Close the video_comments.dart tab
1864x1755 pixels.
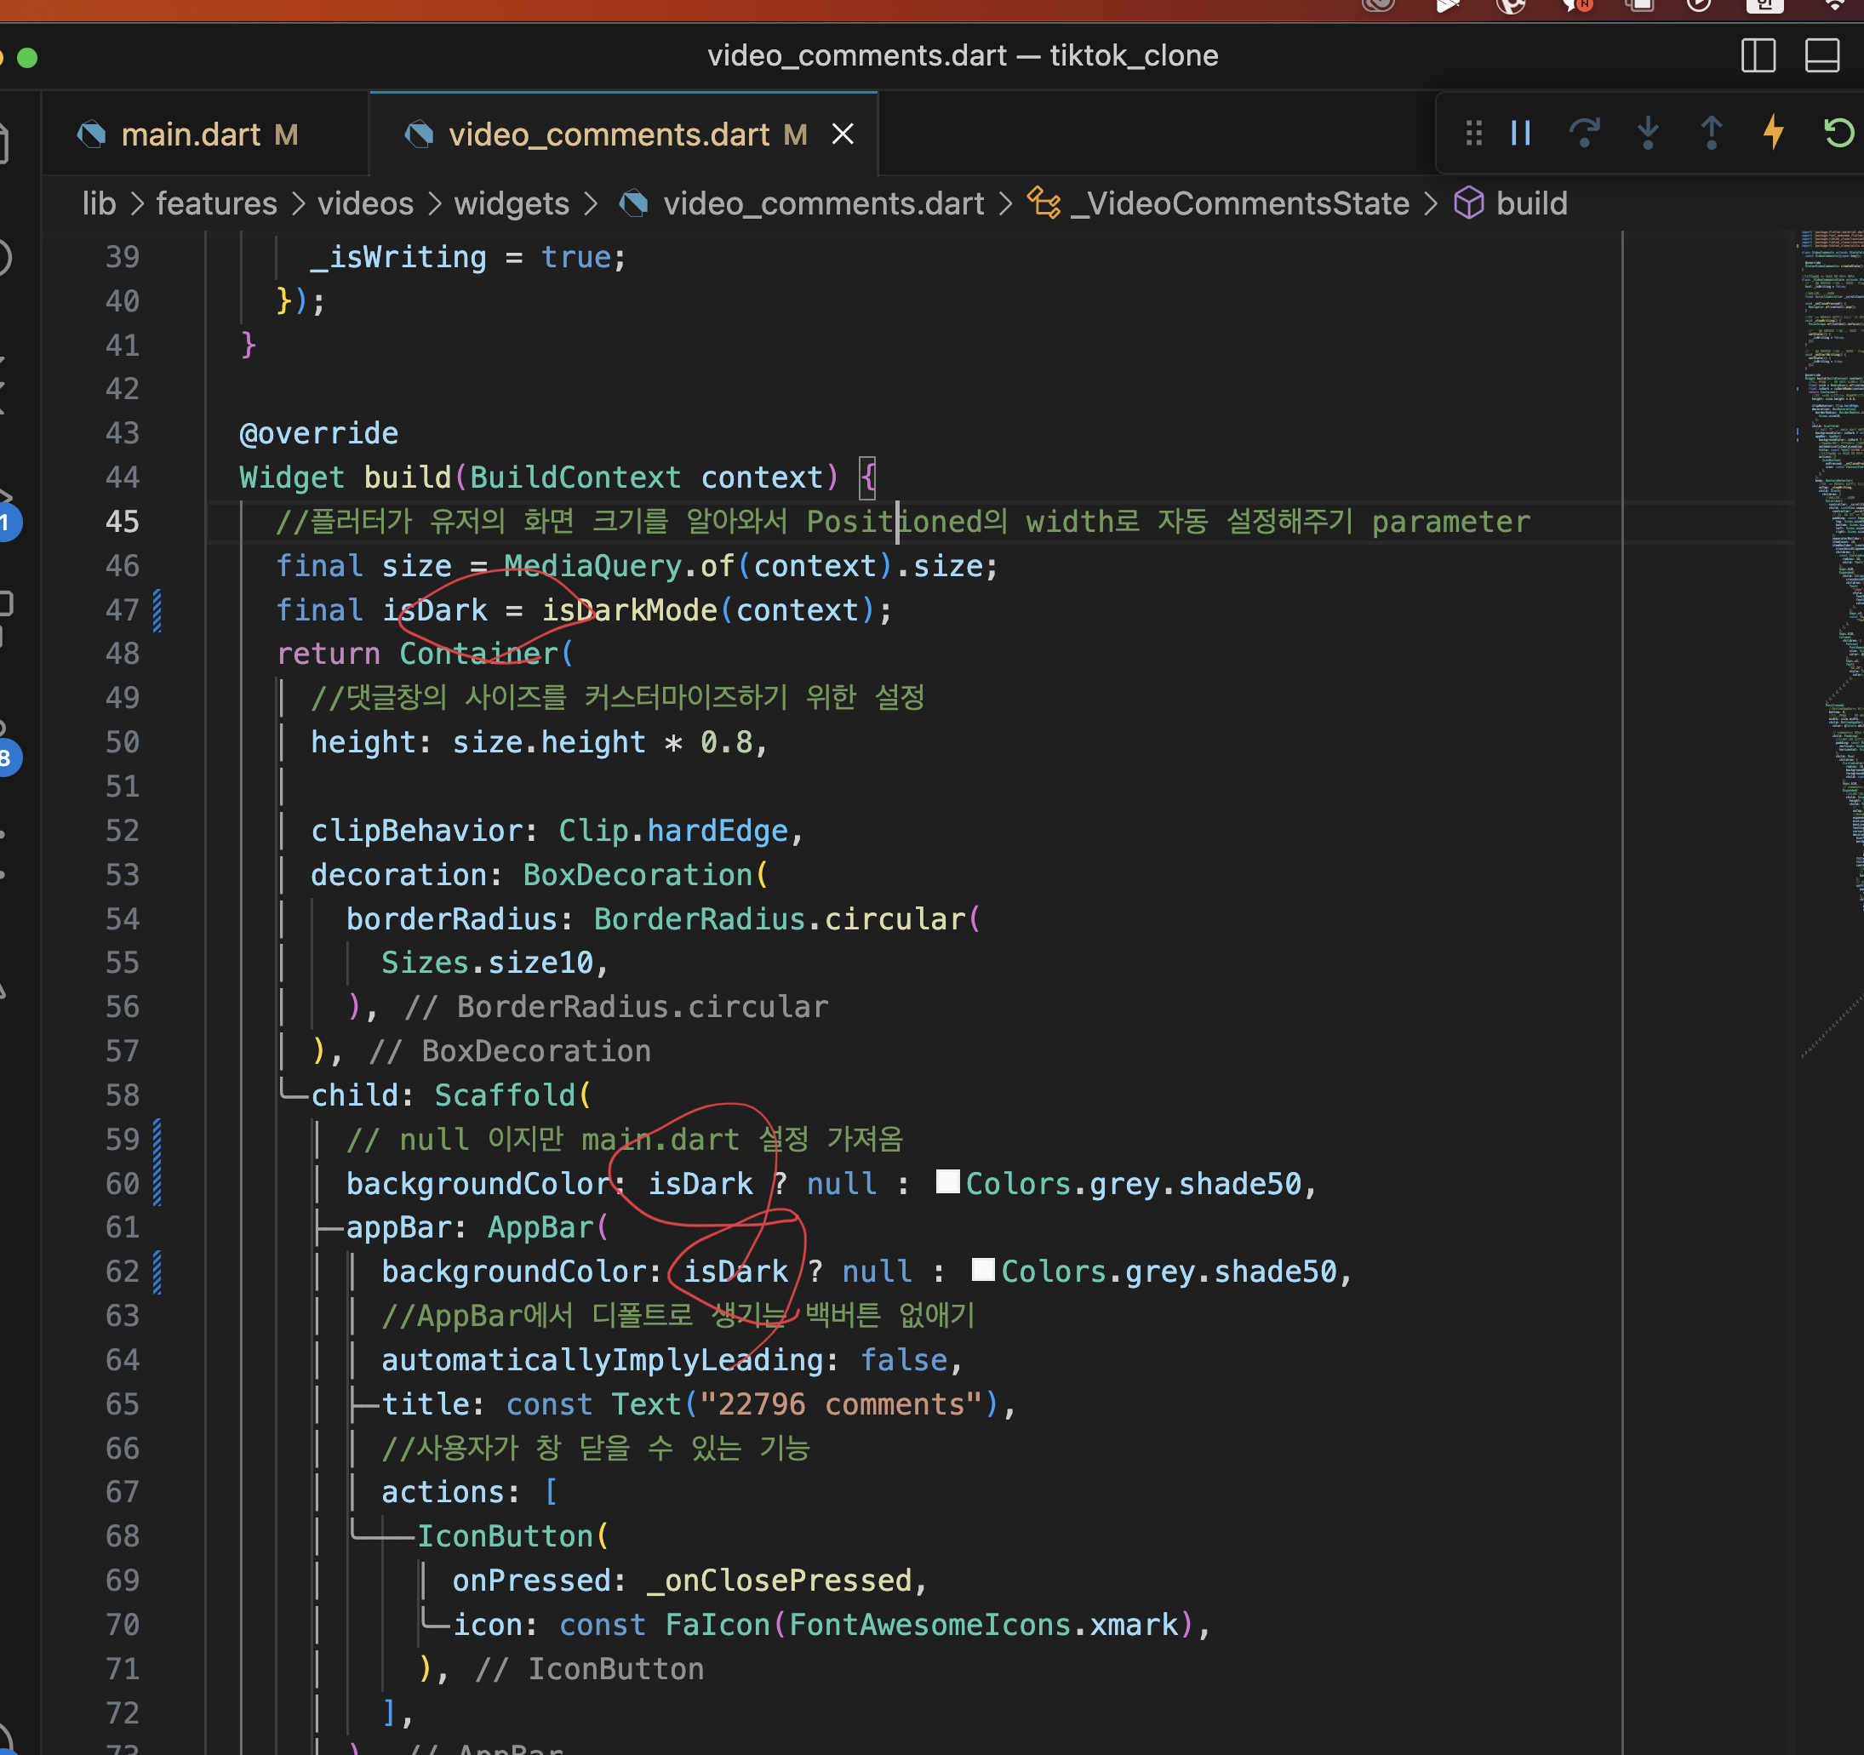pos(843,135)
